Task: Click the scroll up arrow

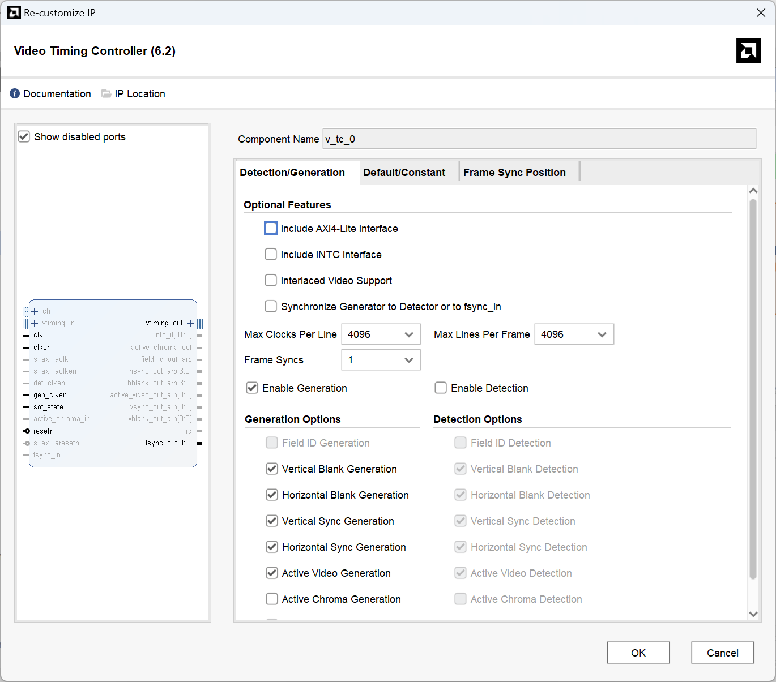Action: (x=753, y=191)
